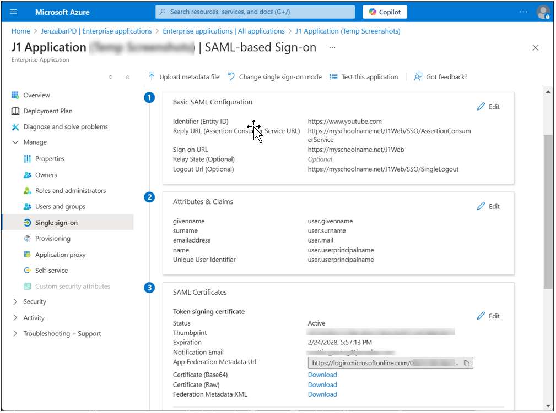The height and width of the screenshot is (413, 556).
Task: Click the search resources input field
Action: (255, 12)
